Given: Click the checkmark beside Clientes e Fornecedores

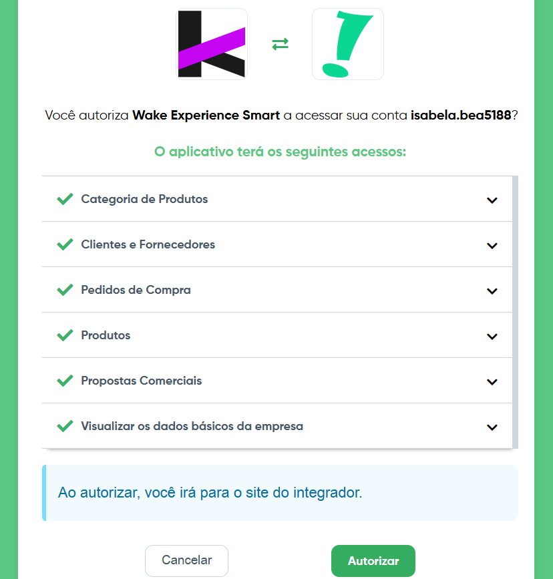Looking at the screenshot, I should coord(65,244).
